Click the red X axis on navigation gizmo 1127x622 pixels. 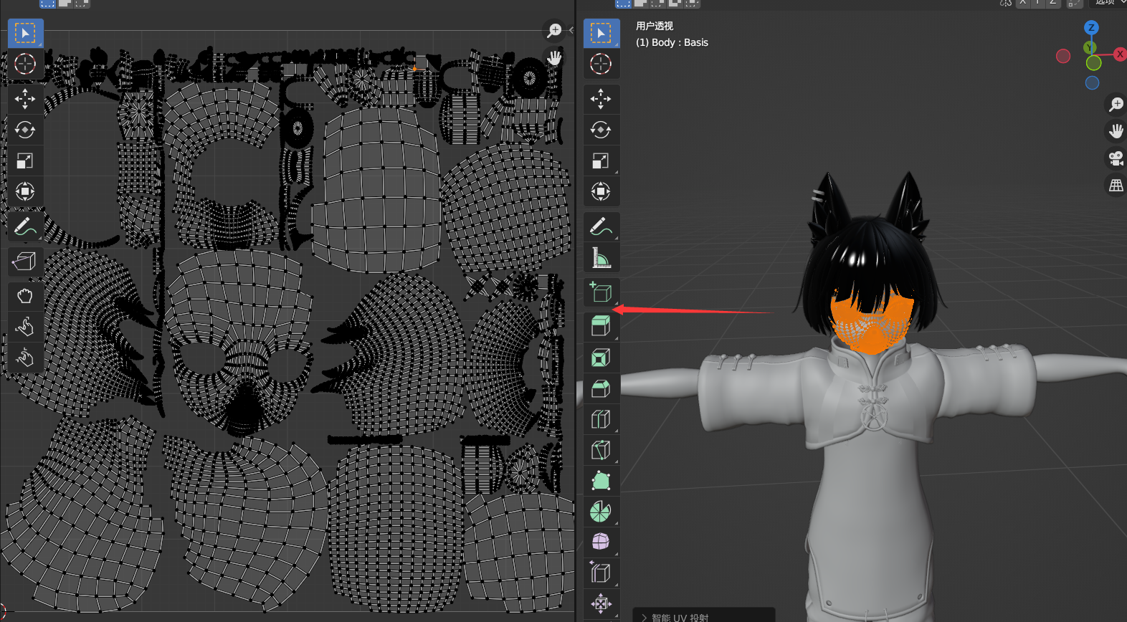coord(1120,54)
